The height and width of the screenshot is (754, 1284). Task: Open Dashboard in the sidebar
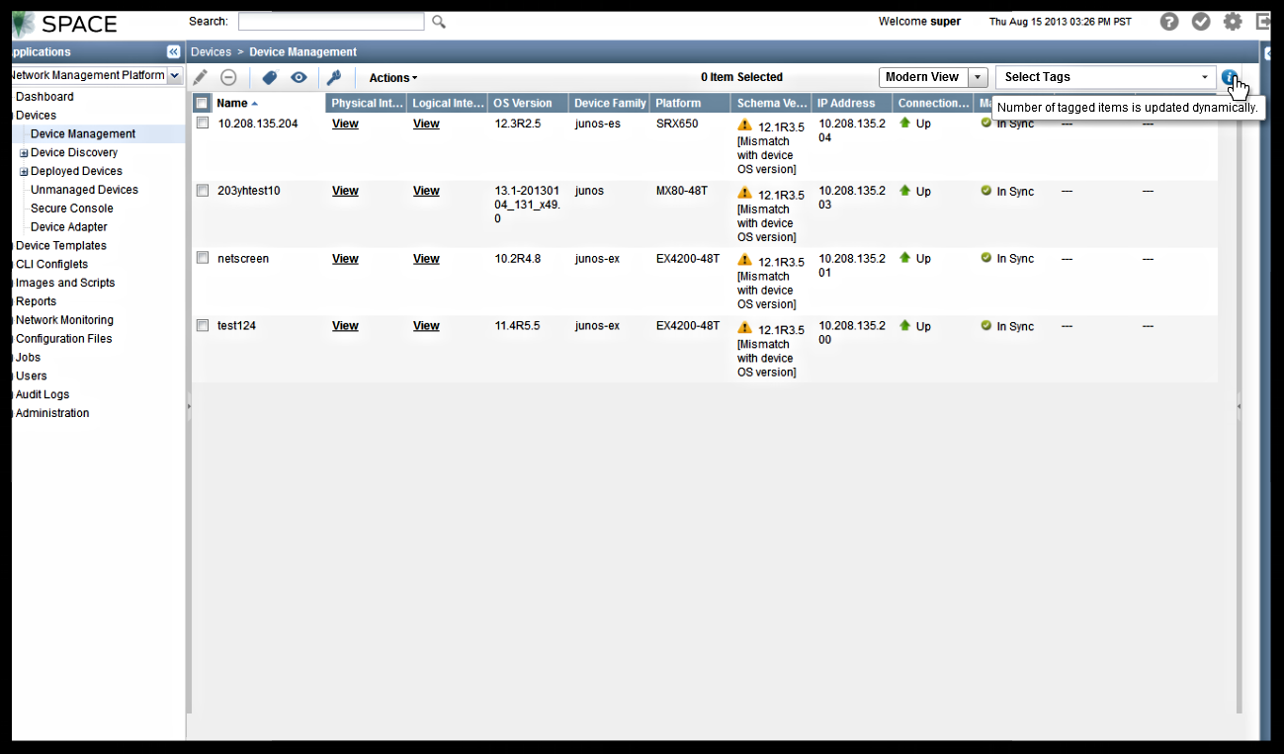pyautogui.click(x=44, y=97)
